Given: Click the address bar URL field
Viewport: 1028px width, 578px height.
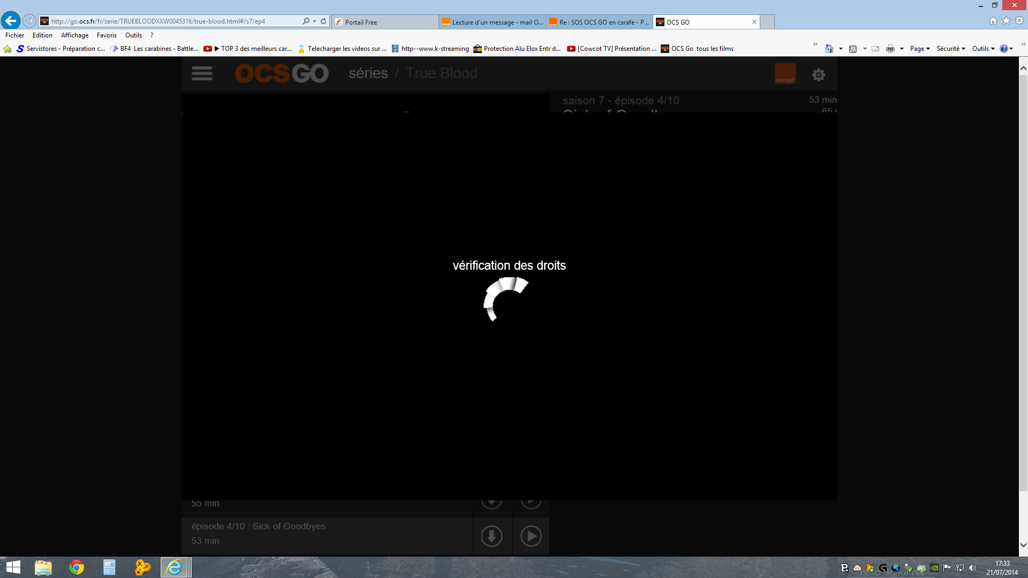Looking at the screenshot, I should point(174,21).
